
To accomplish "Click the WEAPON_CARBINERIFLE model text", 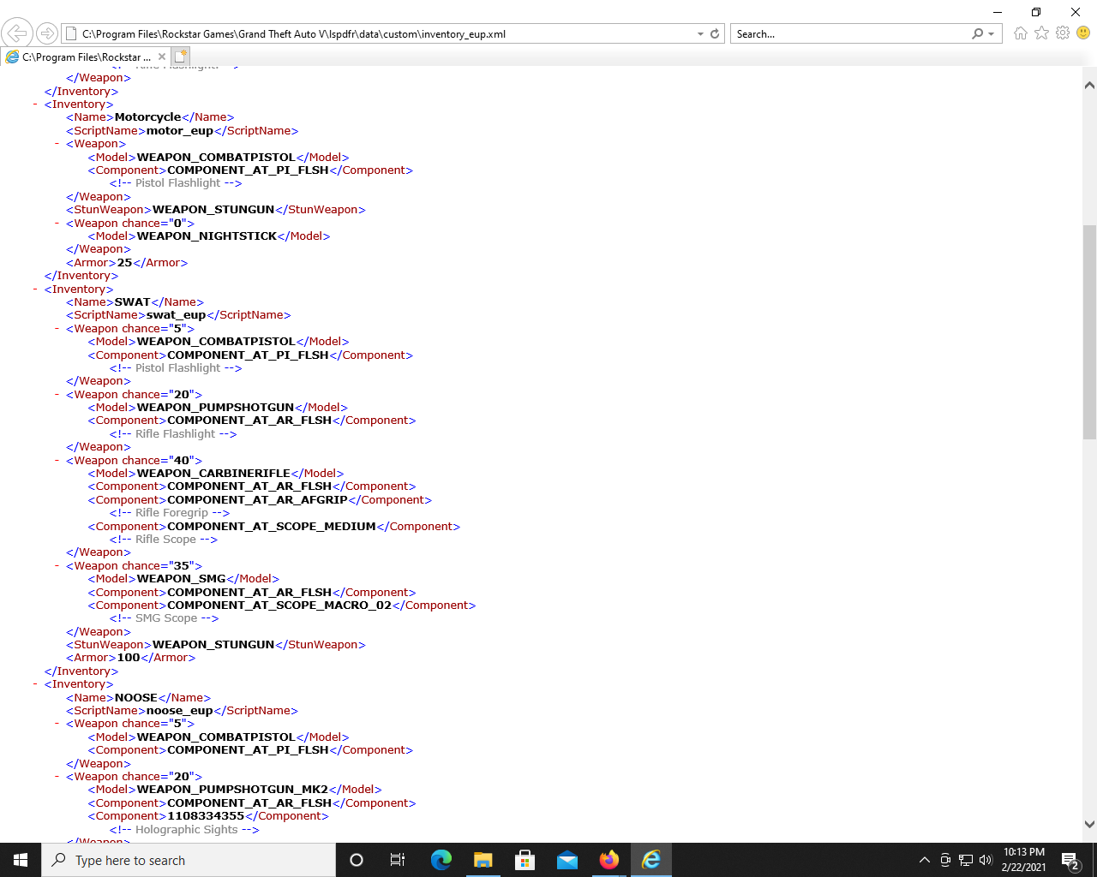I will (214, 474).
